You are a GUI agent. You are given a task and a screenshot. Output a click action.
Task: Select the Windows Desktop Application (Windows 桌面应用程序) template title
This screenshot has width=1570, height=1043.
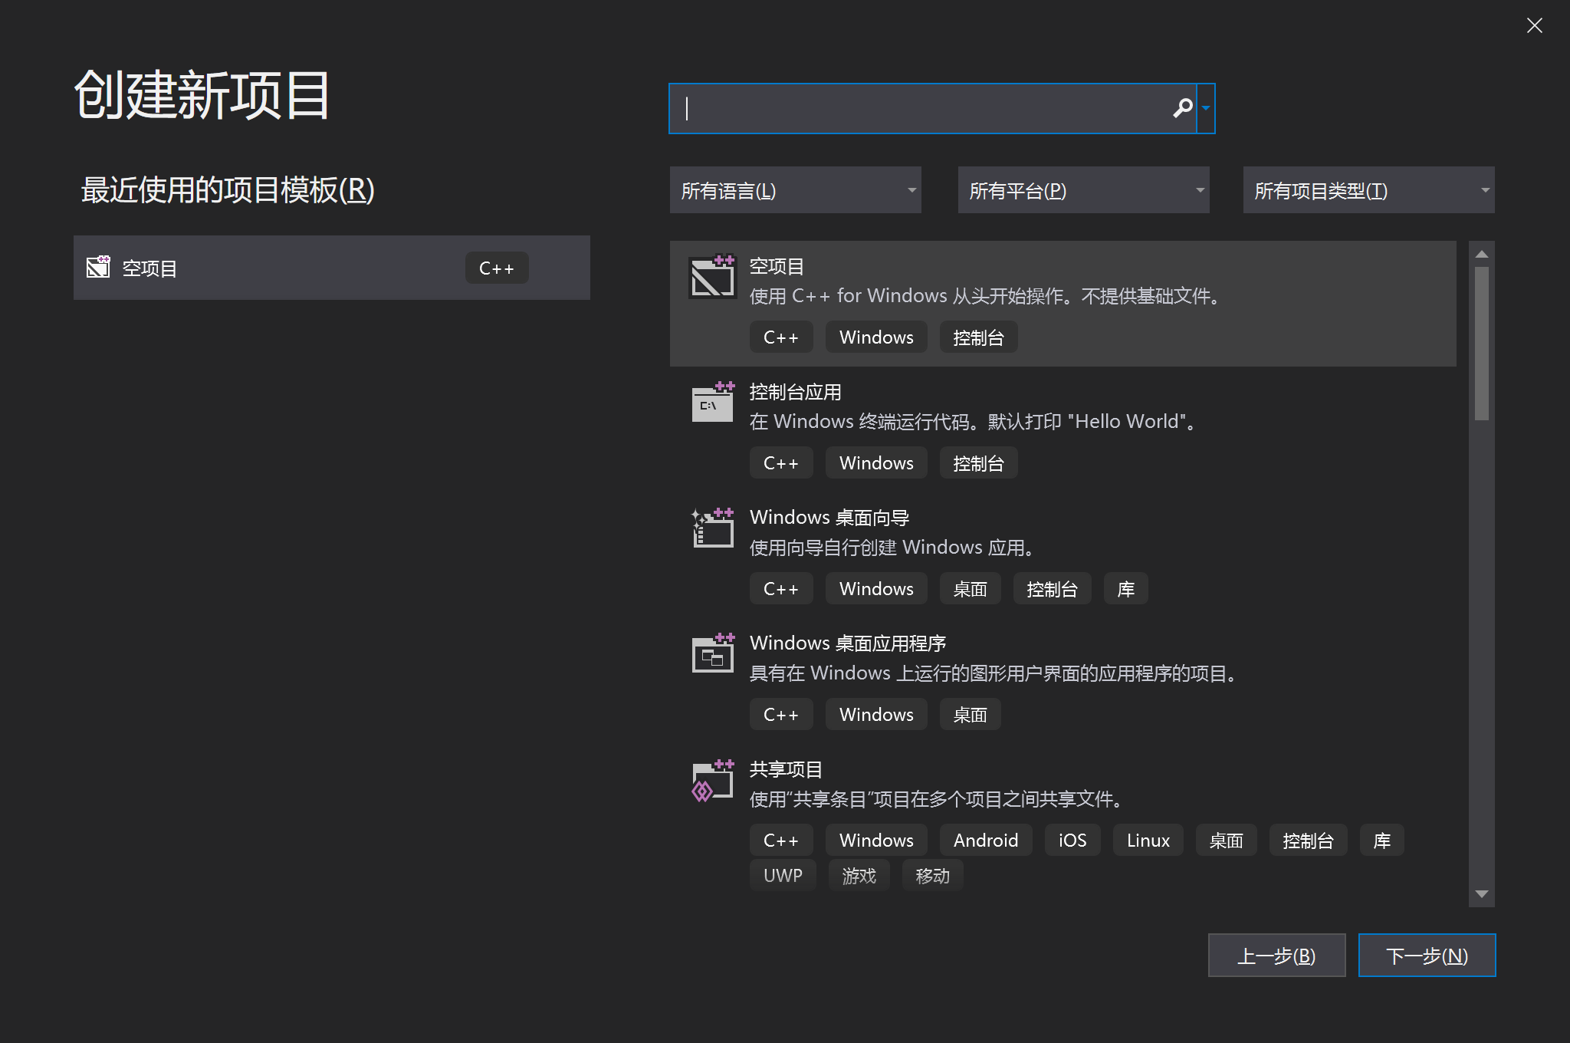pyautogui.click(x=847, y=643)
